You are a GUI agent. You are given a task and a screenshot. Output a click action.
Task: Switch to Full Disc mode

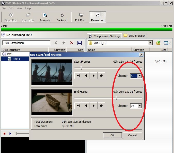pyautogui.click(x=80, y=17)
